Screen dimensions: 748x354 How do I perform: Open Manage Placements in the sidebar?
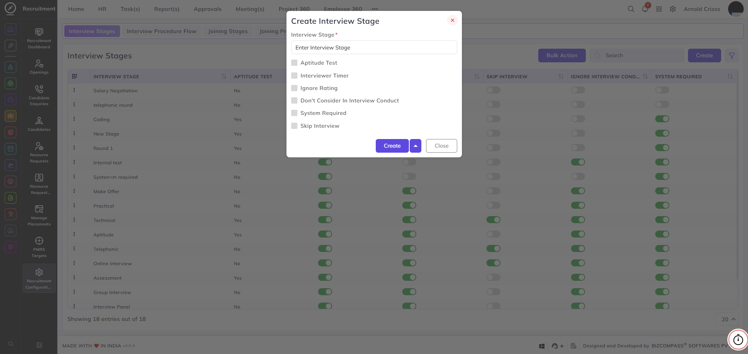pyautogui.click(x=39, y=215)
